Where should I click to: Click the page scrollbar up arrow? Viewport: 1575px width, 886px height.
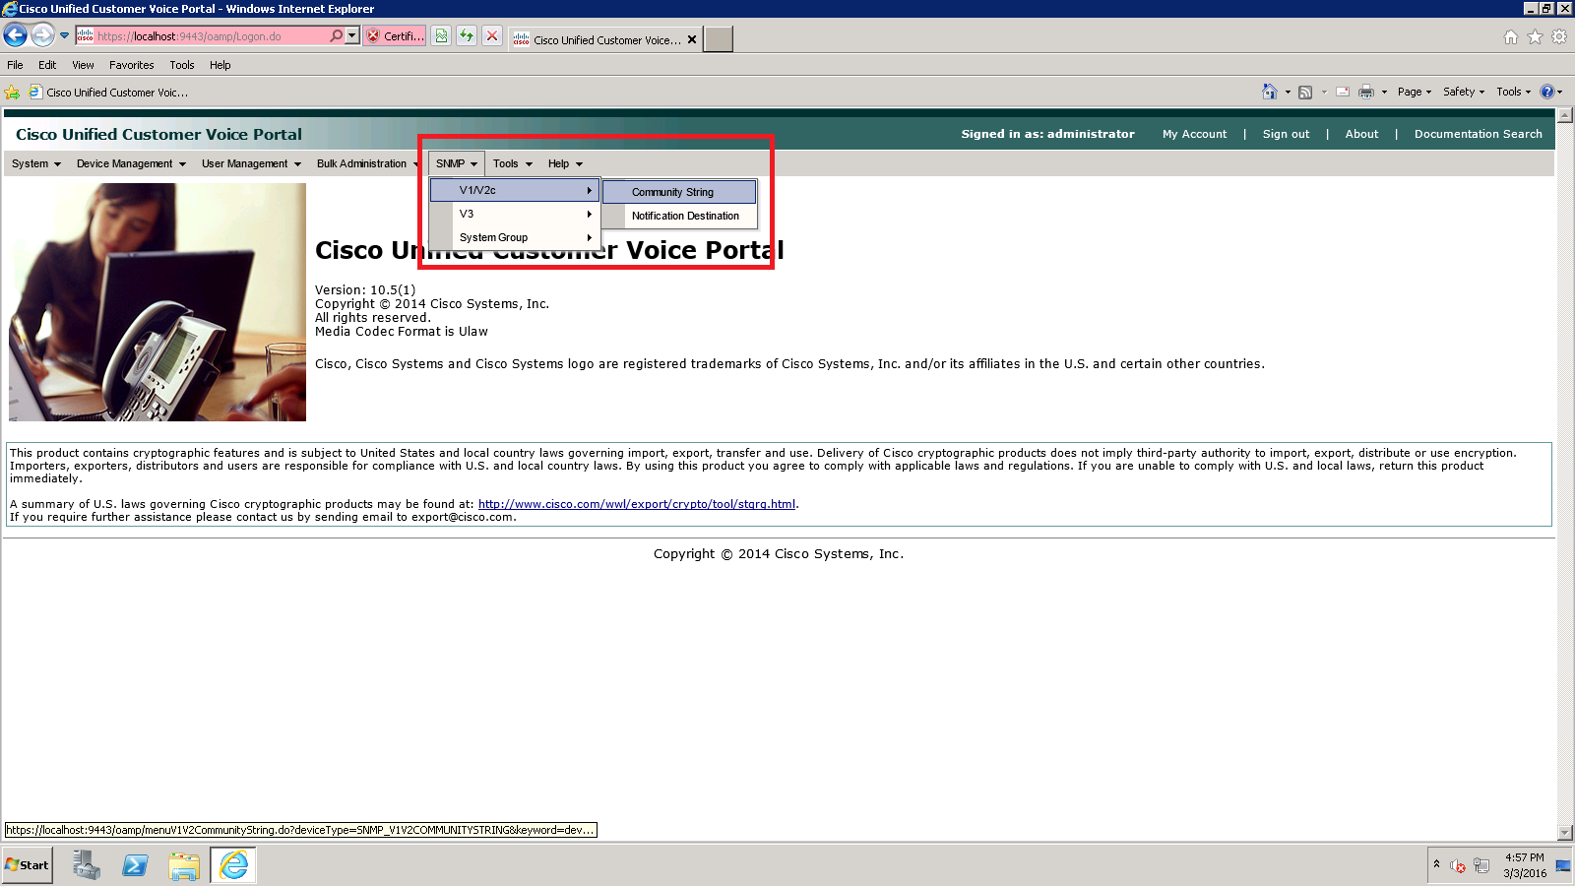coord(1564,115)
